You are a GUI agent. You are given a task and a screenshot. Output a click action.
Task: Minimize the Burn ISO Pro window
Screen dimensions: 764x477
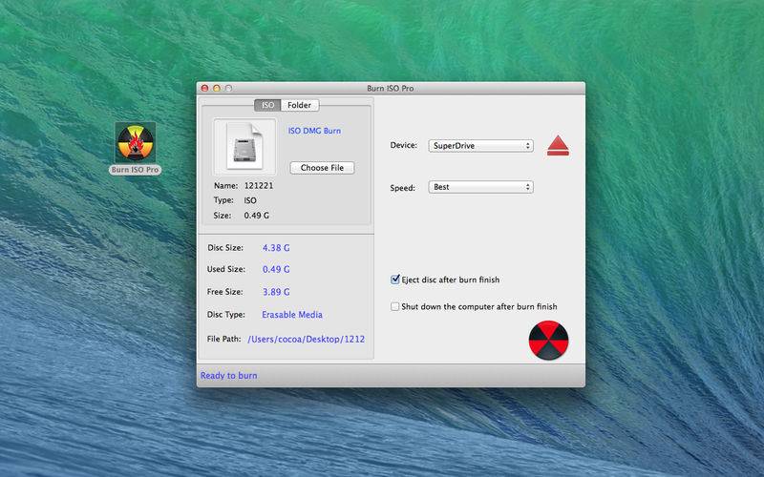(x=217, y=88)
